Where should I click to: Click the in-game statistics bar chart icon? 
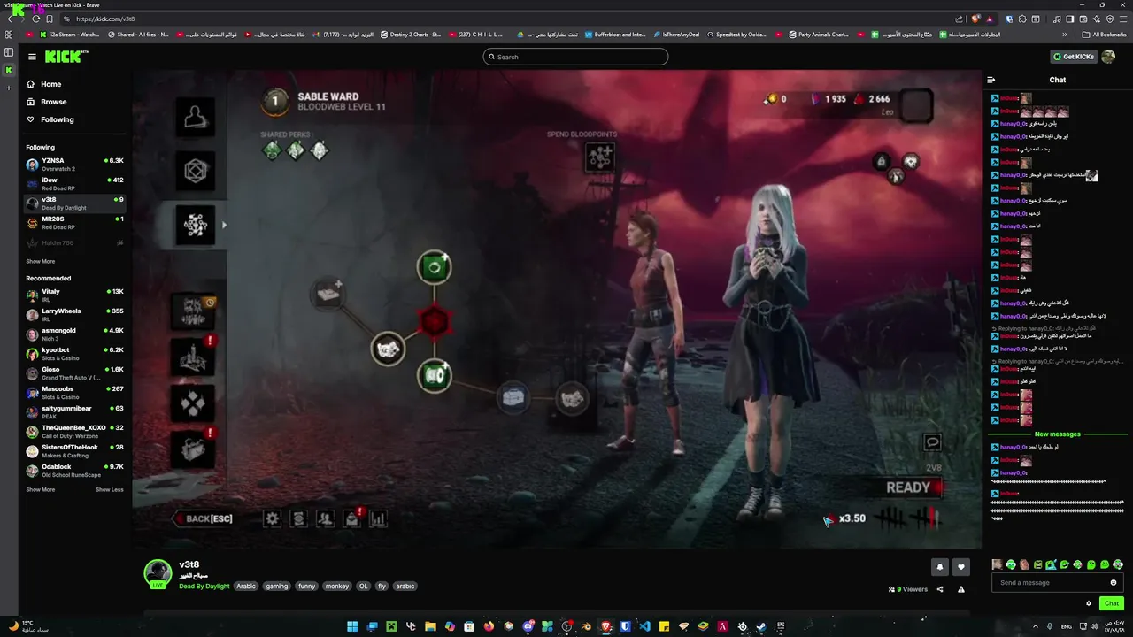[379, 518]
